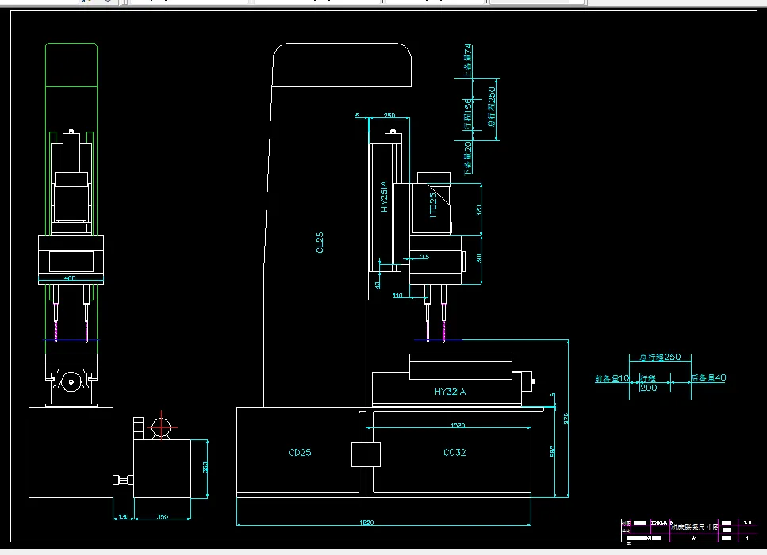This screenshot has width=767, height=555.
Task: Select the 上备量74 label
Action: pos(468,60)
